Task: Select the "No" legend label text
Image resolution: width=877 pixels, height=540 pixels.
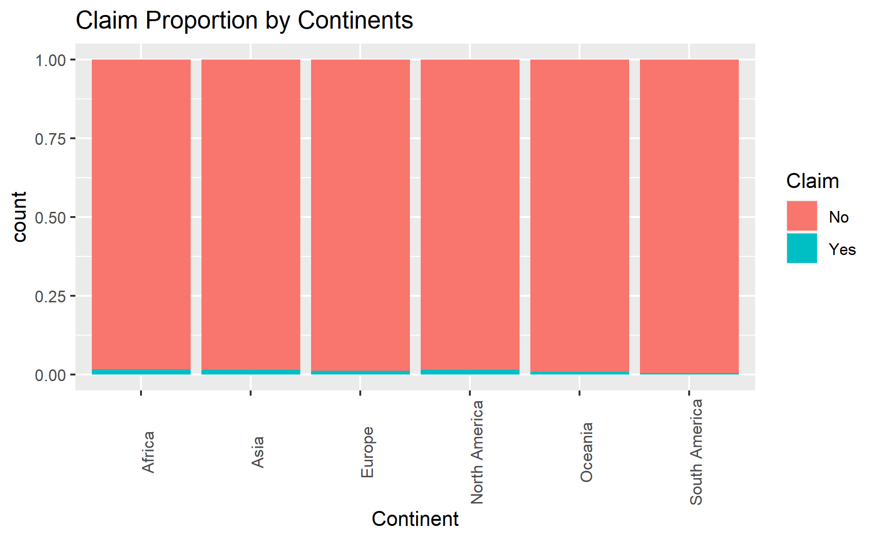Action: (x=839, y=217)
